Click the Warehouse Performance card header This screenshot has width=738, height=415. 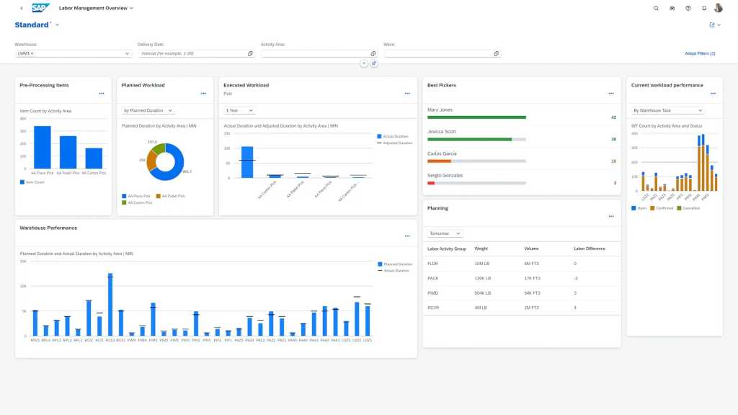(x=48, y=228)
